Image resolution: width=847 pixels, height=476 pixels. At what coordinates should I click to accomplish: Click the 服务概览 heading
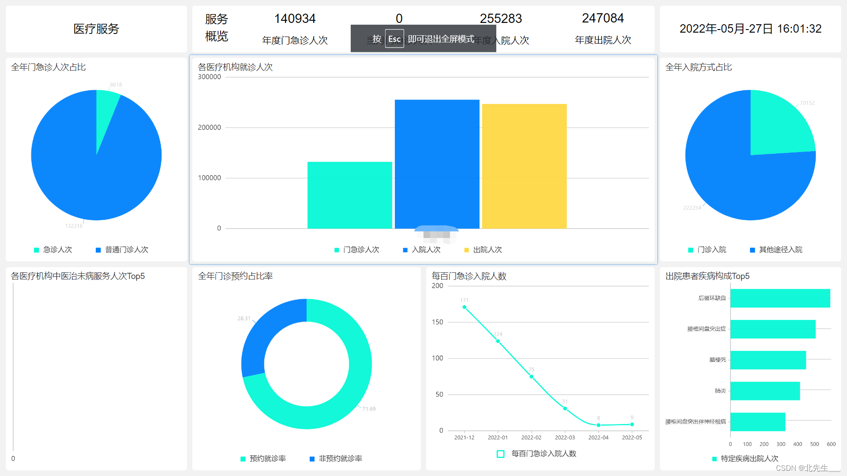tap(217, 27)
